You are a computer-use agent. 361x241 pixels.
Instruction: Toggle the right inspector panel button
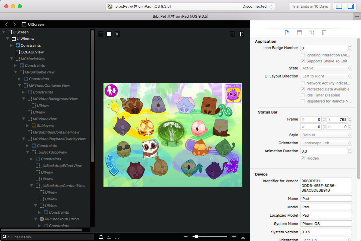pos(350,6)
